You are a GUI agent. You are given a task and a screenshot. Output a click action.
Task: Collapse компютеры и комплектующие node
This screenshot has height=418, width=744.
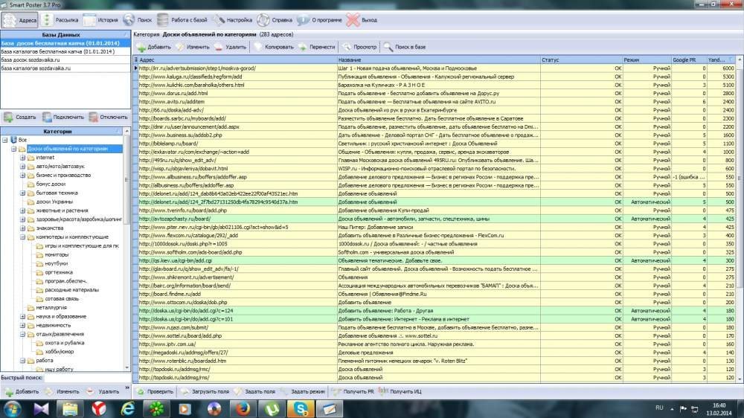[x=22, y=237]
